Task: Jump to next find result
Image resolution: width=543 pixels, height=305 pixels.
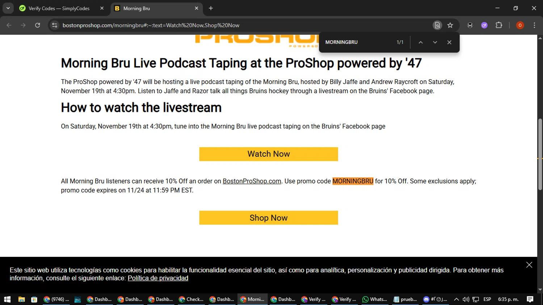Action: (435, 42)
